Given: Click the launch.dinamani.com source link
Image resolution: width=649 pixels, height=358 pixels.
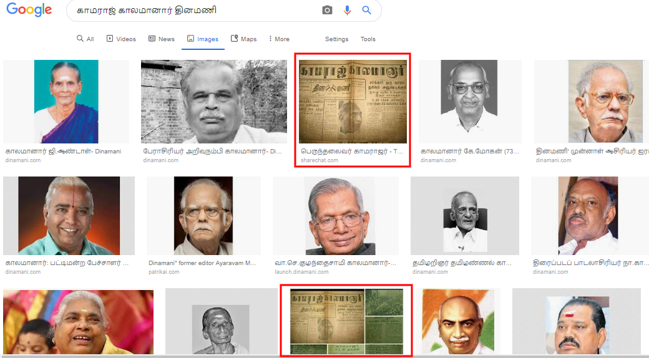Looking at the screenshot, I should (302, 272).
